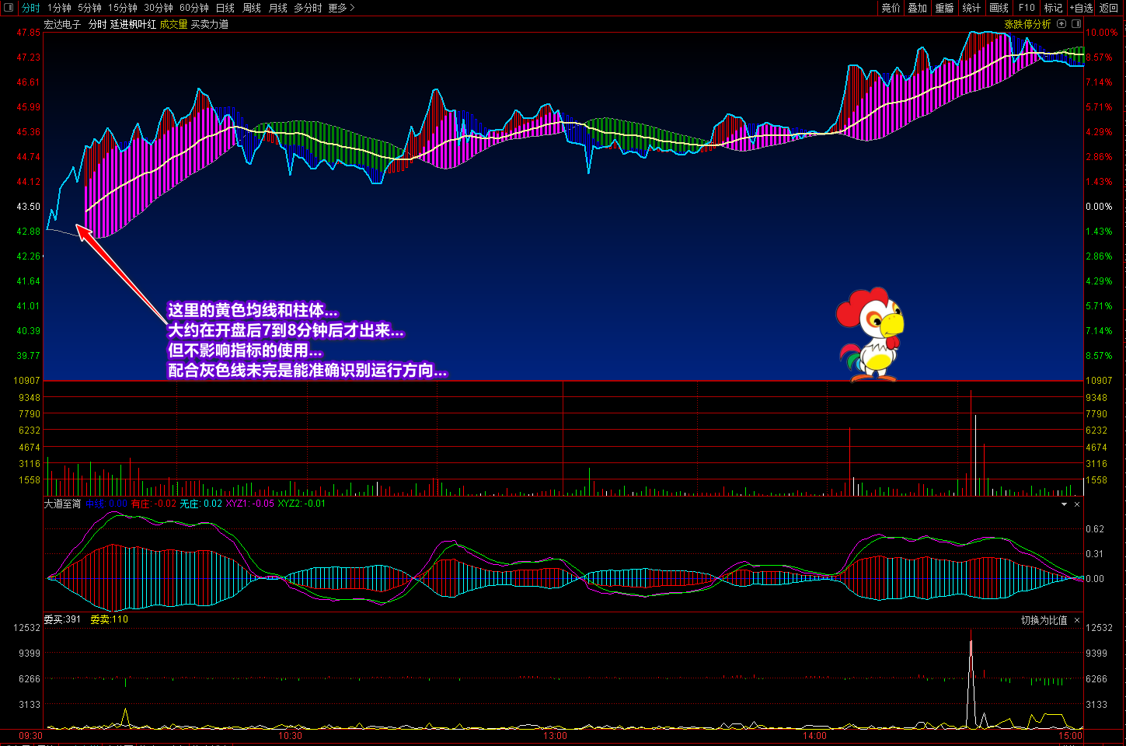This screenshot has width=1126, height=746.
Task: Expand the 更多 periods menu
Action: [341, 8]
